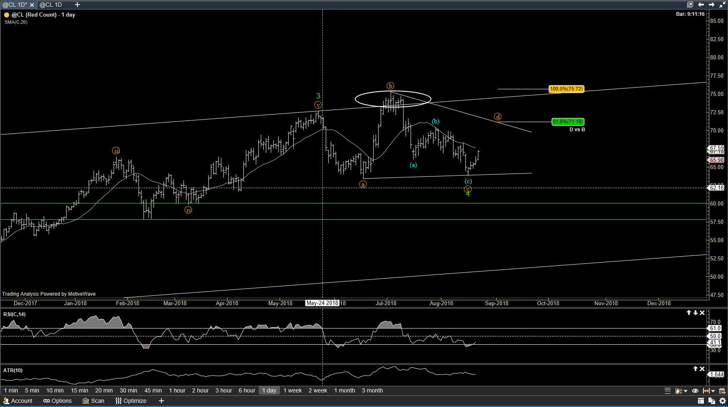Image resolution: width=728 pixels, height=407 pixels.
Task: Select the orange circled b wave label
Action: tap(390, 86)
